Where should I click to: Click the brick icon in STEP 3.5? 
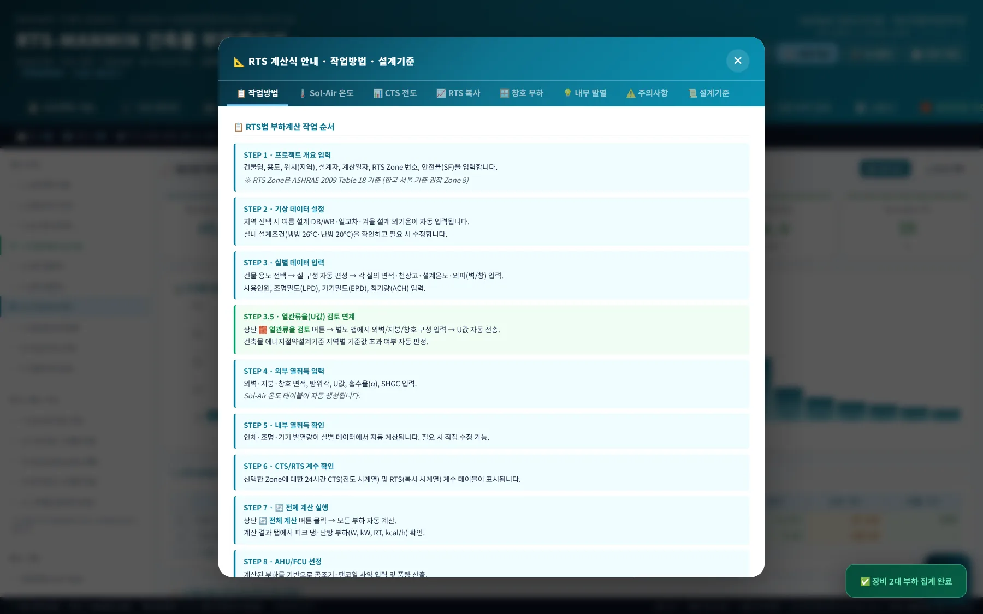[x=263, y=330]
